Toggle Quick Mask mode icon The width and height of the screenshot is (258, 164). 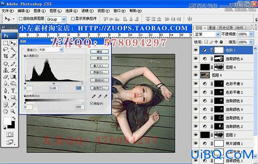10,135
